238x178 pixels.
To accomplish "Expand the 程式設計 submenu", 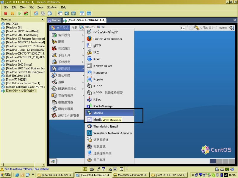I will pyautogui.click(x=68, y=48).
